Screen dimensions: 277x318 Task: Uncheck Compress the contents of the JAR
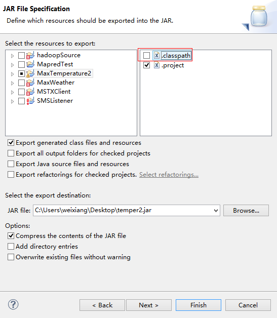point(11,235)
